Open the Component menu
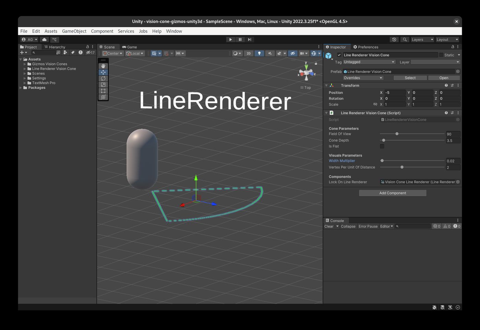The image size is (480, 330). 102,31
